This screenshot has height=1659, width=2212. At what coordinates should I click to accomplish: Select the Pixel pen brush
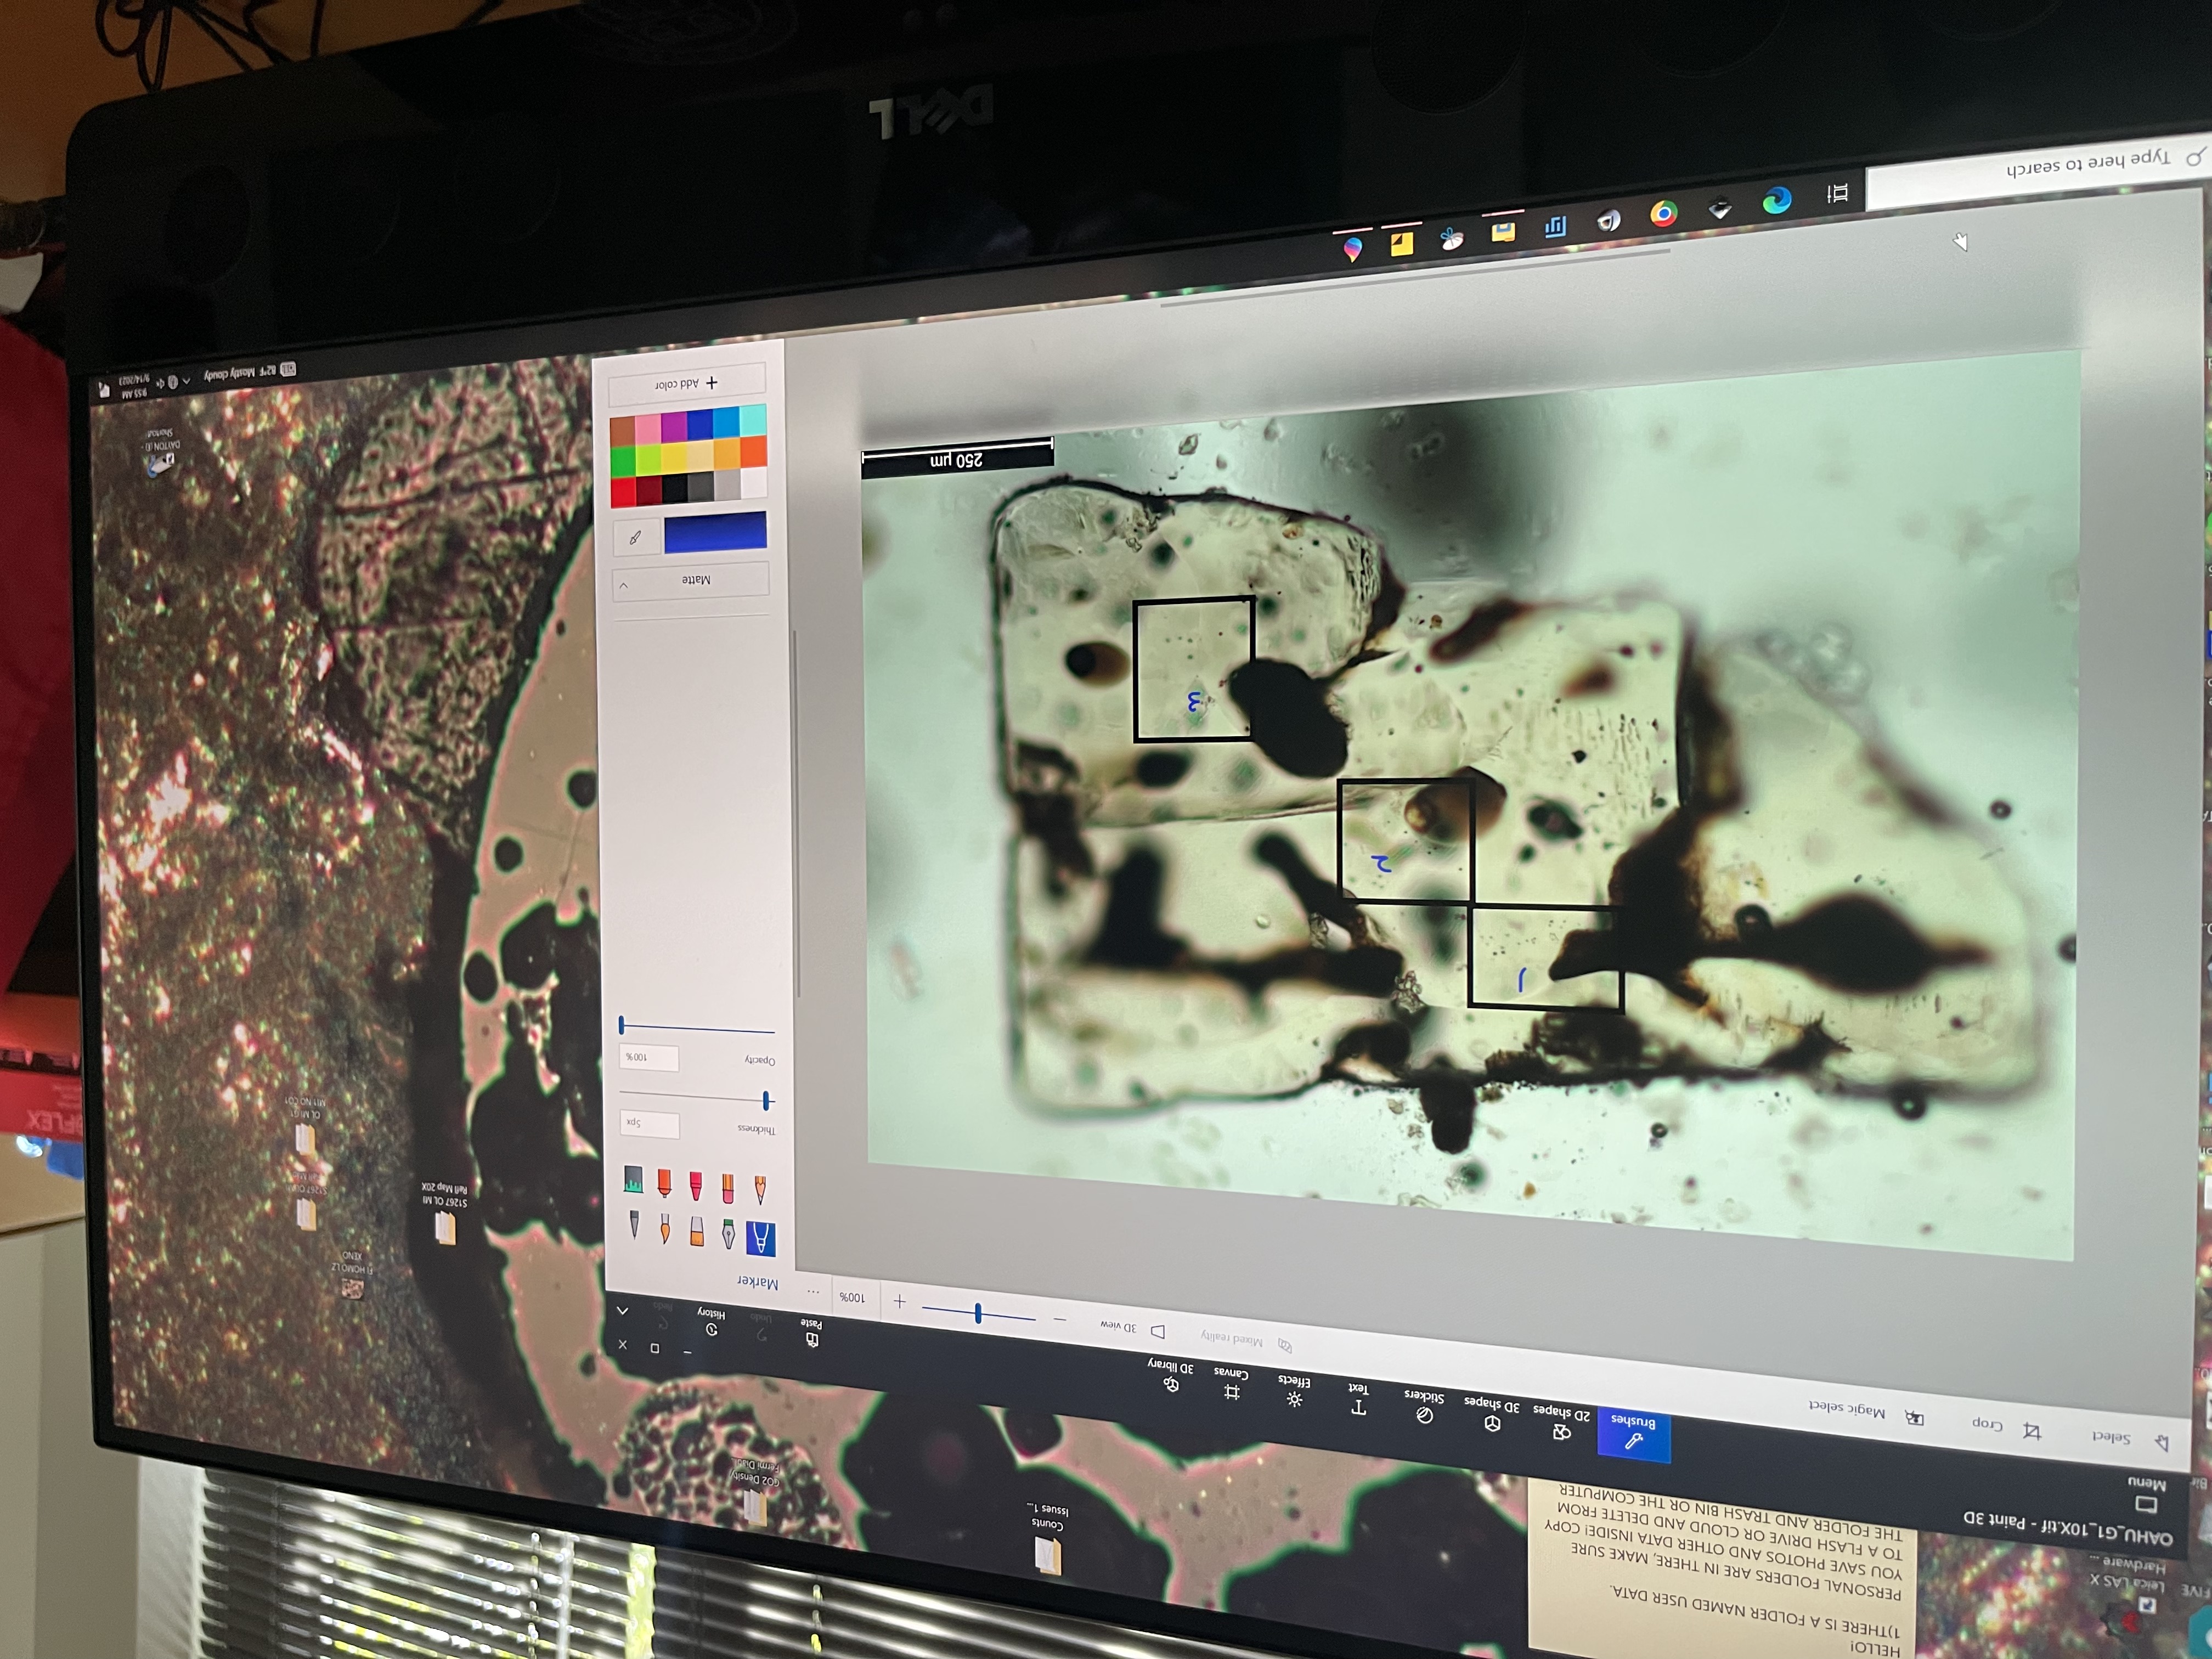[x=634, y=1224]
